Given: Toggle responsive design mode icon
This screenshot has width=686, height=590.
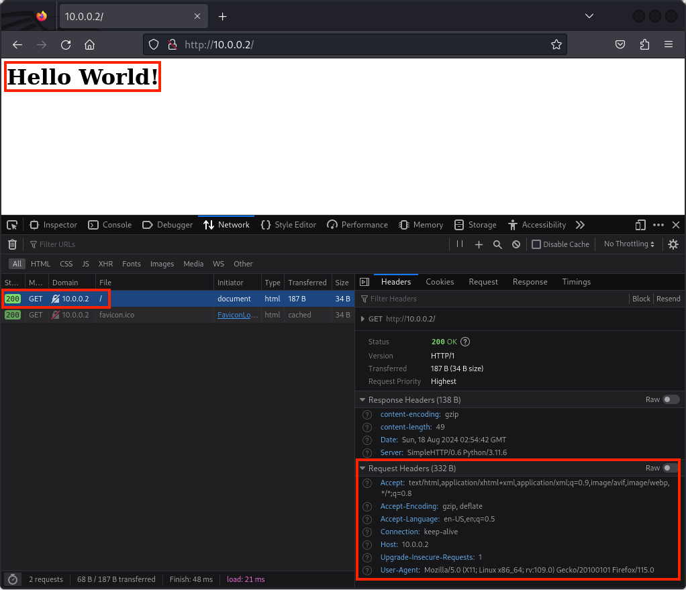Looking at the screenshot, I should 640,225.
